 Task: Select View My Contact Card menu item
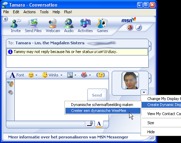(162, 114)
